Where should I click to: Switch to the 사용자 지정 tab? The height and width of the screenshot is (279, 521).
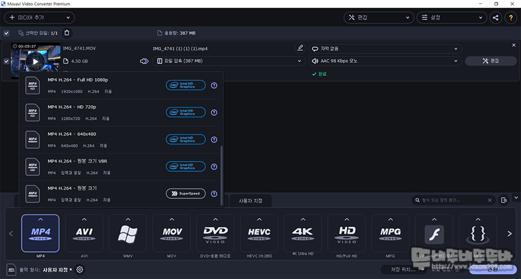[251, 200]
